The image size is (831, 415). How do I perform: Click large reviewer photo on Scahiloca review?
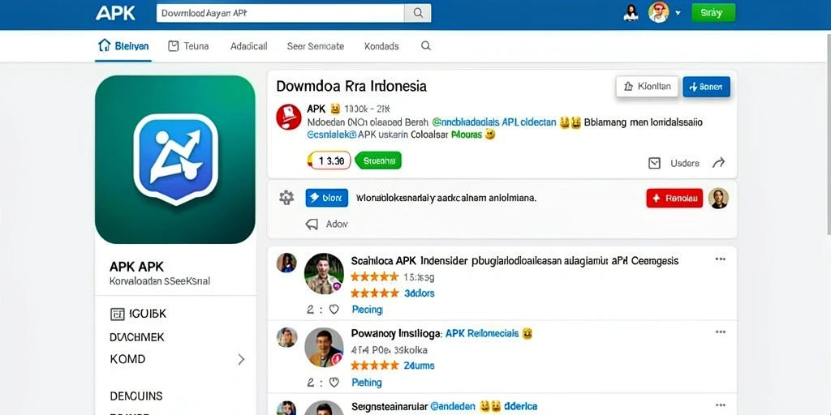(324, 273)
